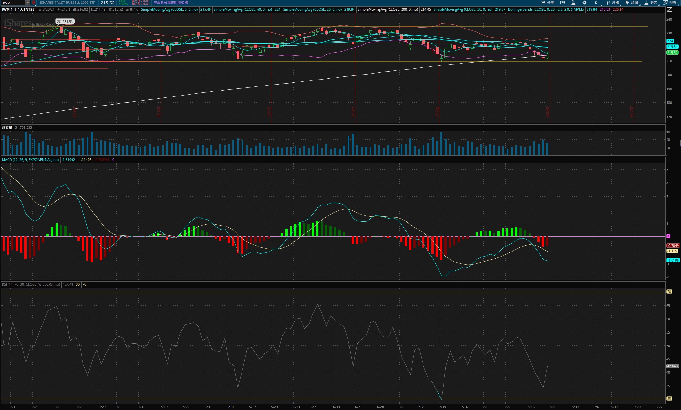Click the green 215.52 price axis tag
The image size is (681, 410).
click(x=672, y=53)
